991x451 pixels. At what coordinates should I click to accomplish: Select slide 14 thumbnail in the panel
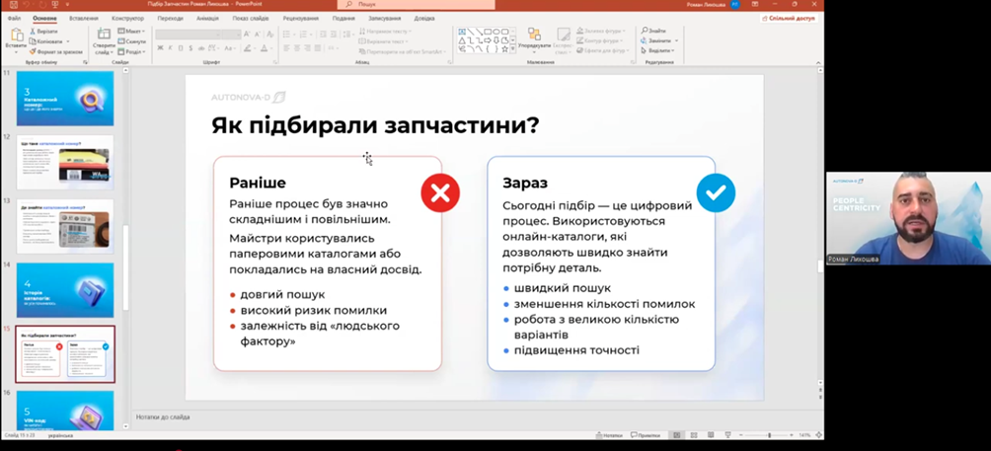[x=65, y=289]
